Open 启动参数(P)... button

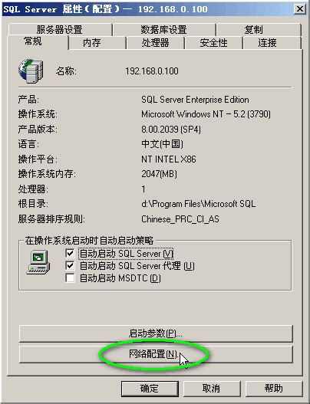156,333
